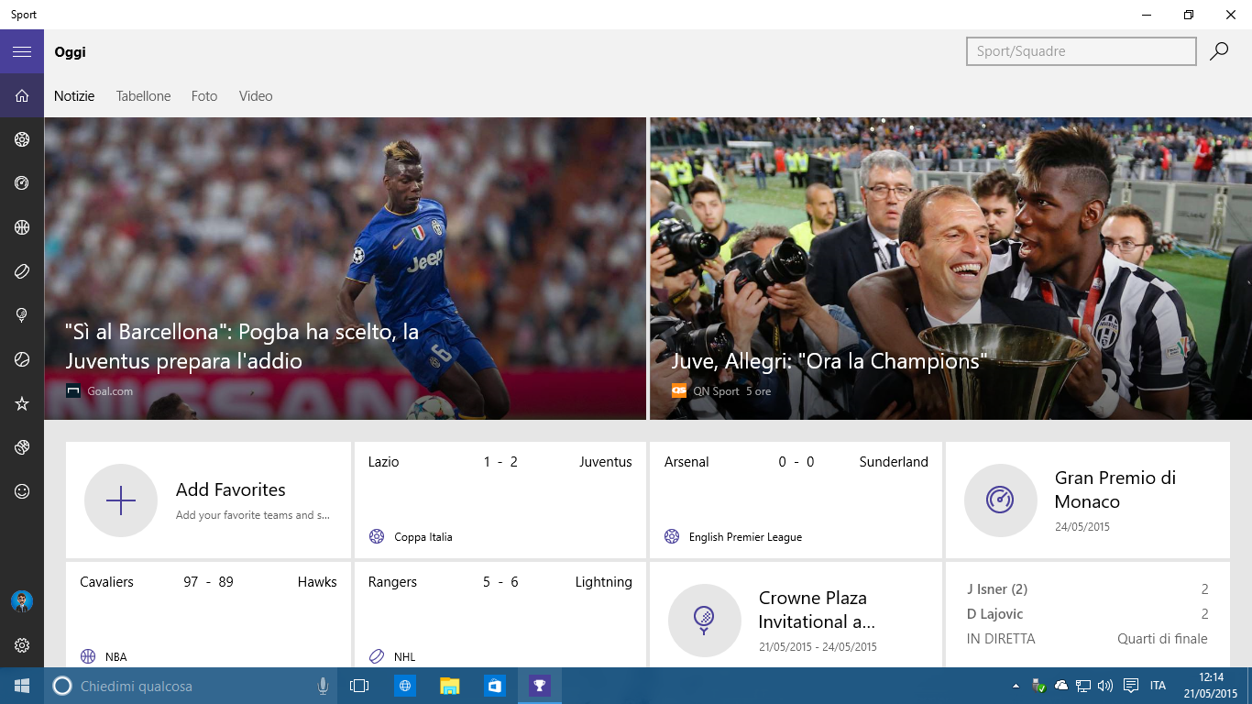
Task: Open the Pogba Barcellona news story
Action: pyautogui.click(x=346, y=269)
